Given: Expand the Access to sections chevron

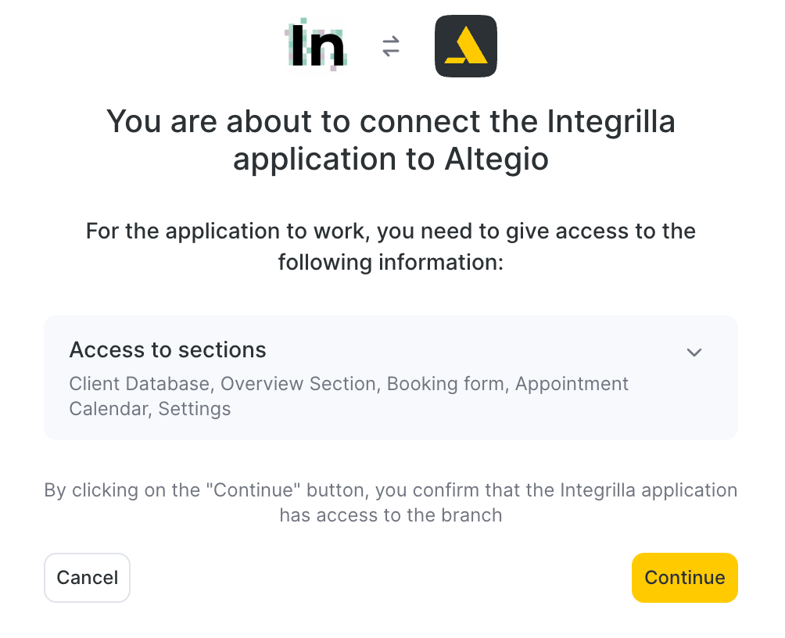Looking at the screenshot, I should pos(694,353).
